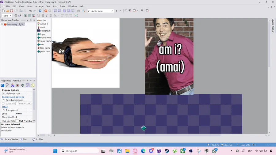The image size is (276, 155).
Task: Go back with the orange arrow button
Action: click(46, 11)
